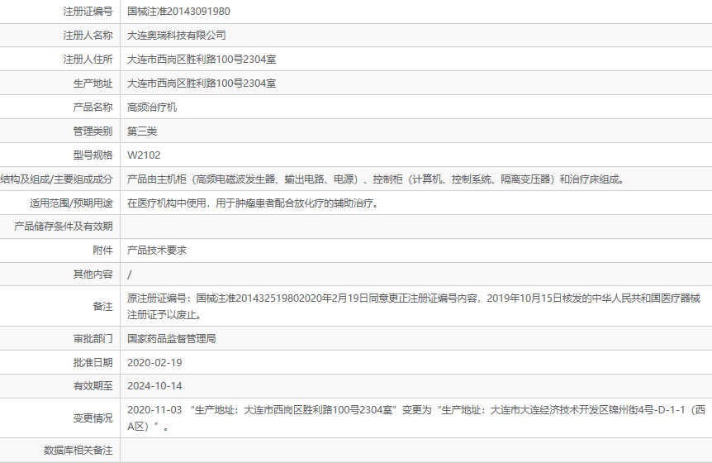This screenshot has width=712, height=463.
Task: Select the 适用范围/预期用途 label
Action: pos(71,203)
